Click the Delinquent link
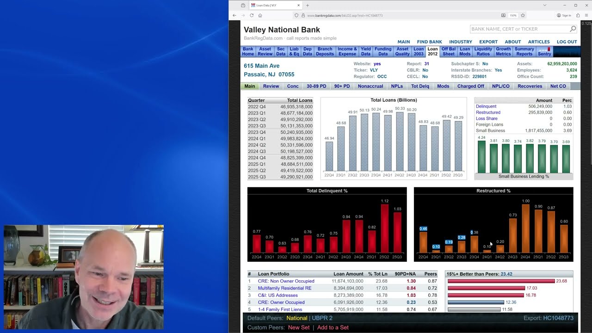 tap(486, 106)
